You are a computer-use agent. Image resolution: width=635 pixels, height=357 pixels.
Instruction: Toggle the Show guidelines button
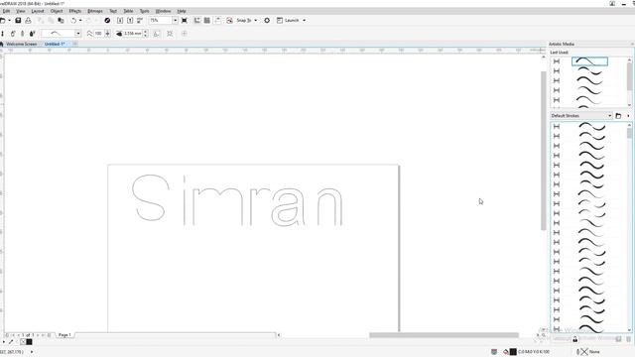pos(218,20)
